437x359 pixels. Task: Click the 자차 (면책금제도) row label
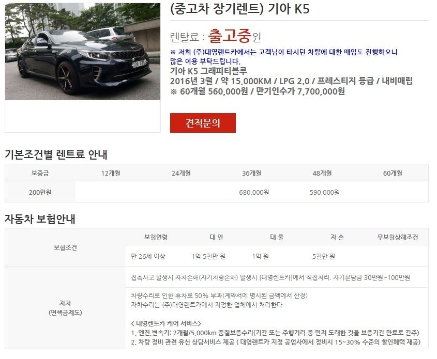point(65,307)
